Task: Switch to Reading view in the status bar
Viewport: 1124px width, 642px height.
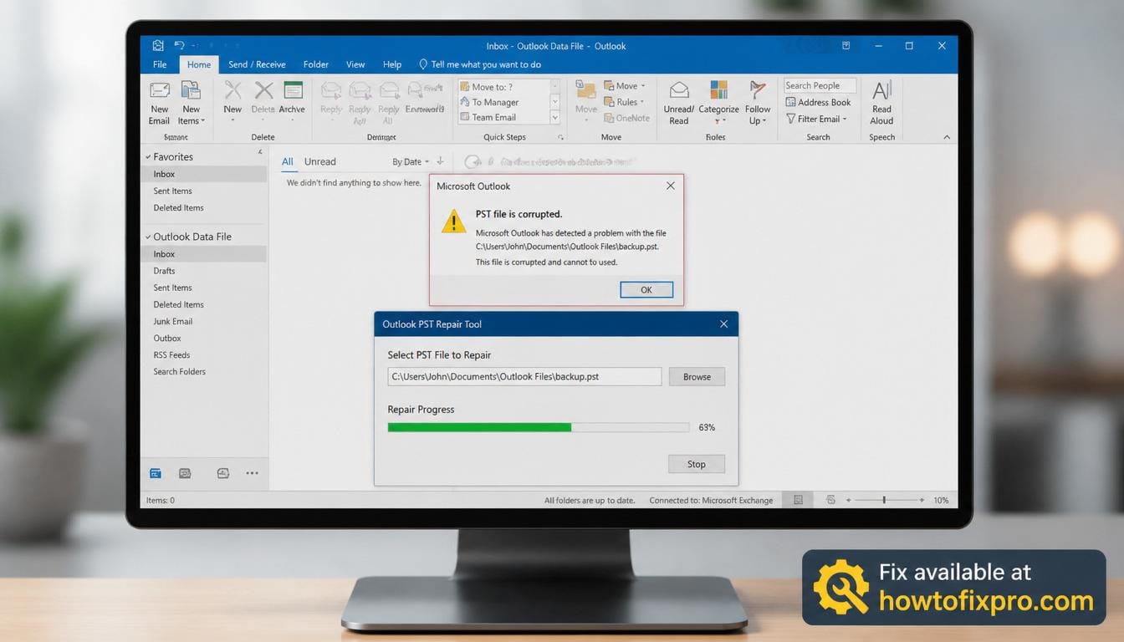Action: (x=830, y=500)
